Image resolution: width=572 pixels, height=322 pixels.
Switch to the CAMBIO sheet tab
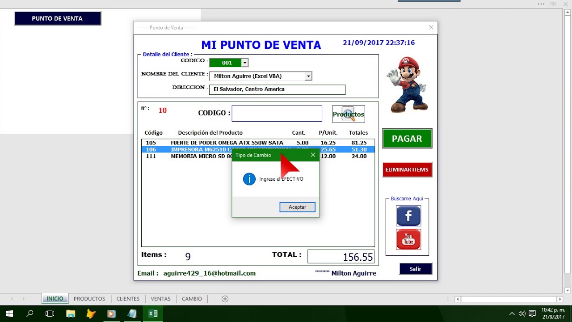(x=192, y=299)
